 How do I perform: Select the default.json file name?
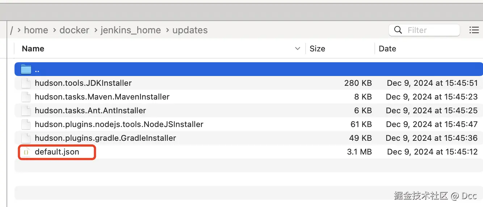tap(57, 152)
